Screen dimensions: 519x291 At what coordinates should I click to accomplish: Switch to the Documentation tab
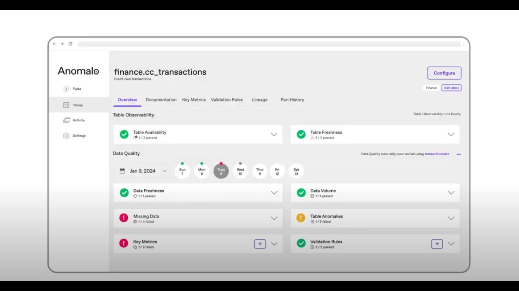[161, 100]
